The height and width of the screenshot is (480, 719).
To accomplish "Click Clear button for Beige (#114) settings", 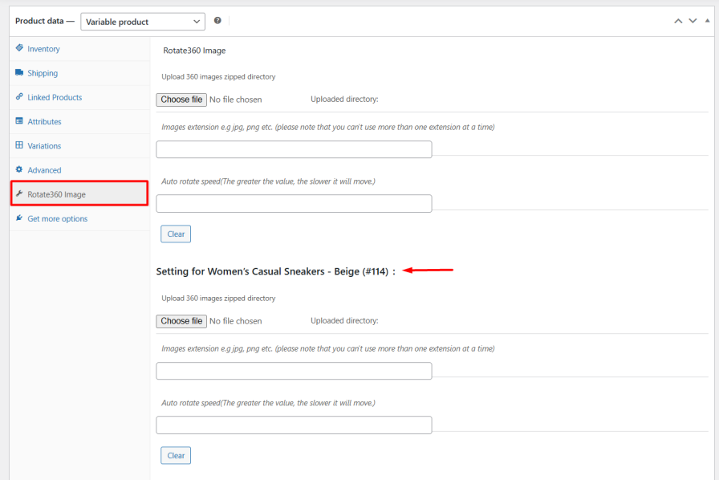I will click(176, 456).
